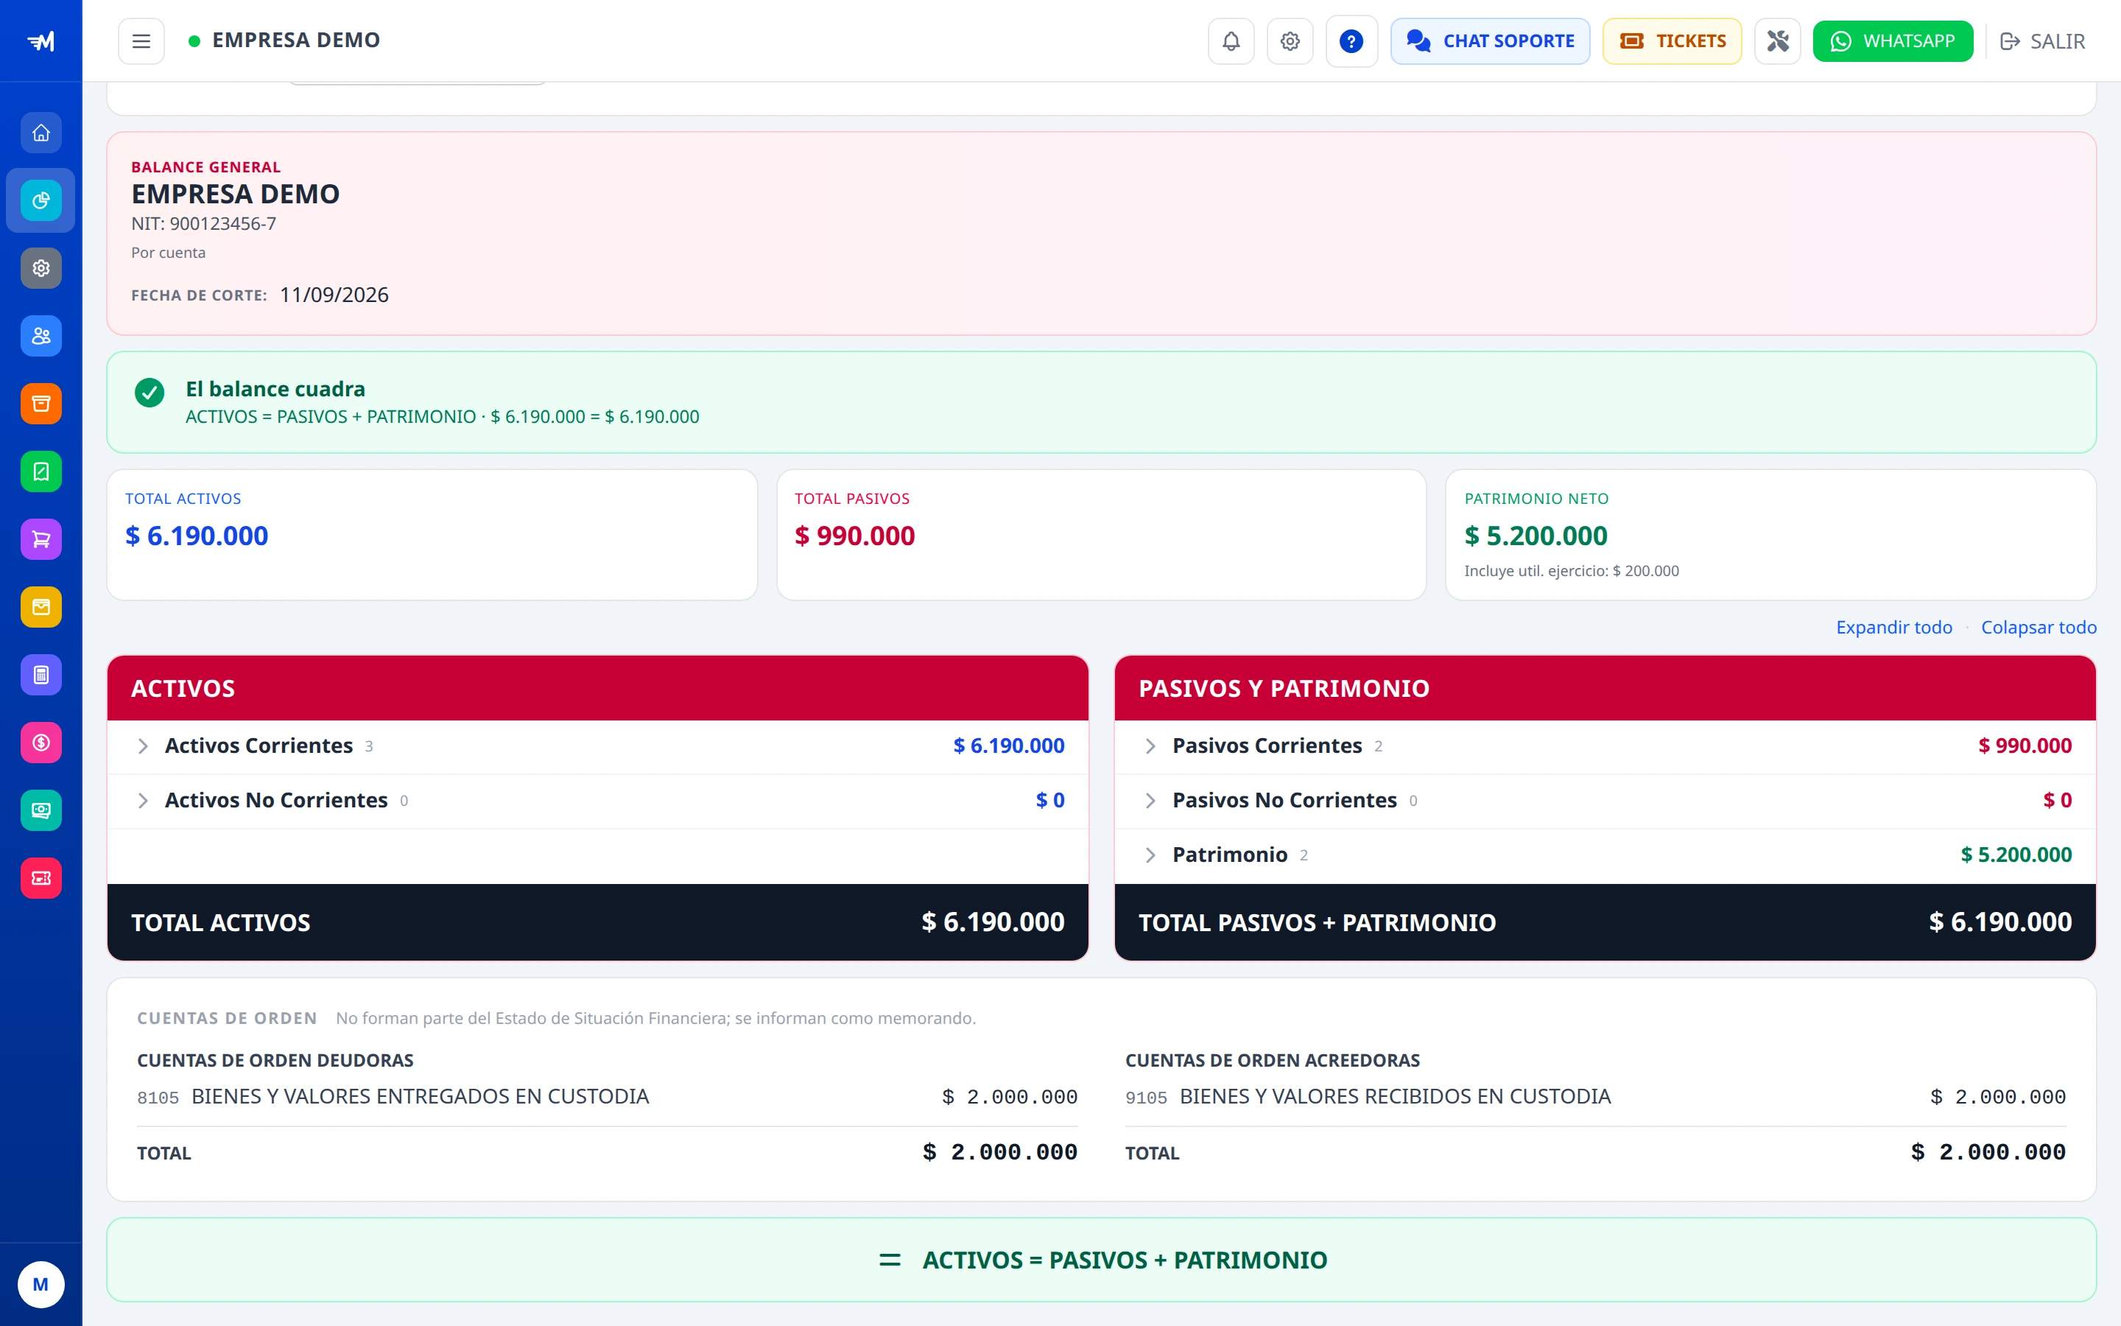
Task: Click the Patrimonio Neto value $ 5.200.000
Action: pos(1536,536)
